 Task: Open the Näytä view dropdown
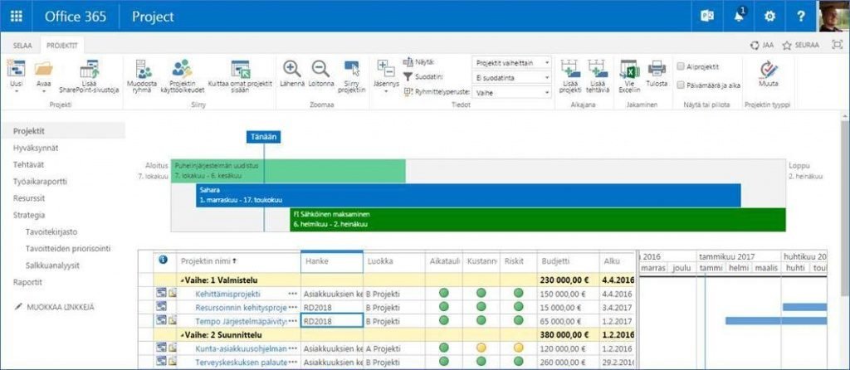tap(512, 62)
